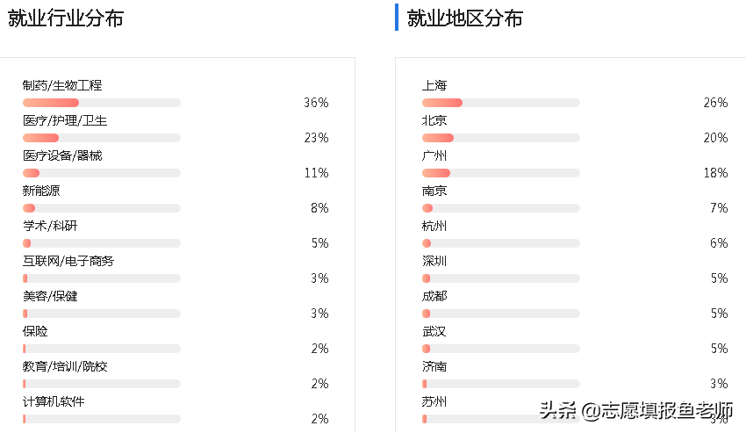Click the 新能源 industry label

[x=41, y=191]
